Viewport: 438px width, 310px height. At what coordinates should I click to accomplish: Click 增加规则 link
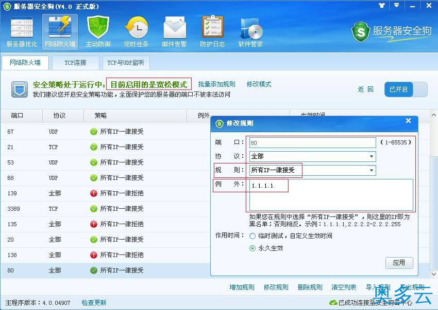pyautogui.click(x=242, y=287)
